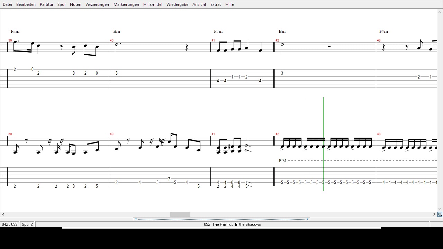Click the F#m chord label above measure 41
The width and height of the screenshot is (443, 249).
pyautogui.click(x=218, y=31)
